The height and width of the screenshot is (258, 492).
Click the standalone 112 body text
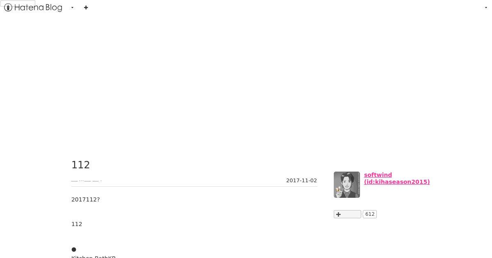click(x=77, y=224)
